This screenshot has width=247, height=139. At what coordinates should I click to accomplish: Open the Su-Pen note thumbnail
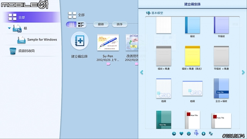tap(108, 42)
